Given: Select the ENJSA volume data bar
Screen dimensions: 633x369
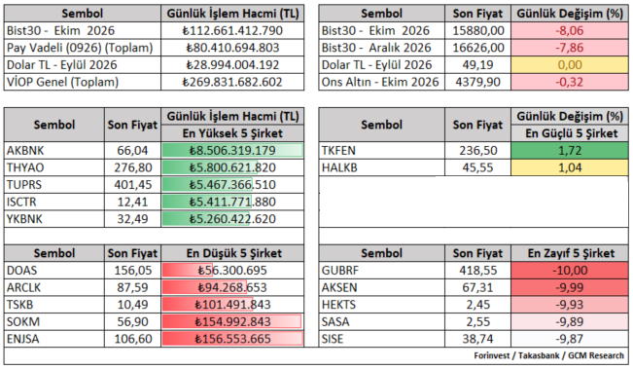Looking at the screenshot, I should 232,339.
